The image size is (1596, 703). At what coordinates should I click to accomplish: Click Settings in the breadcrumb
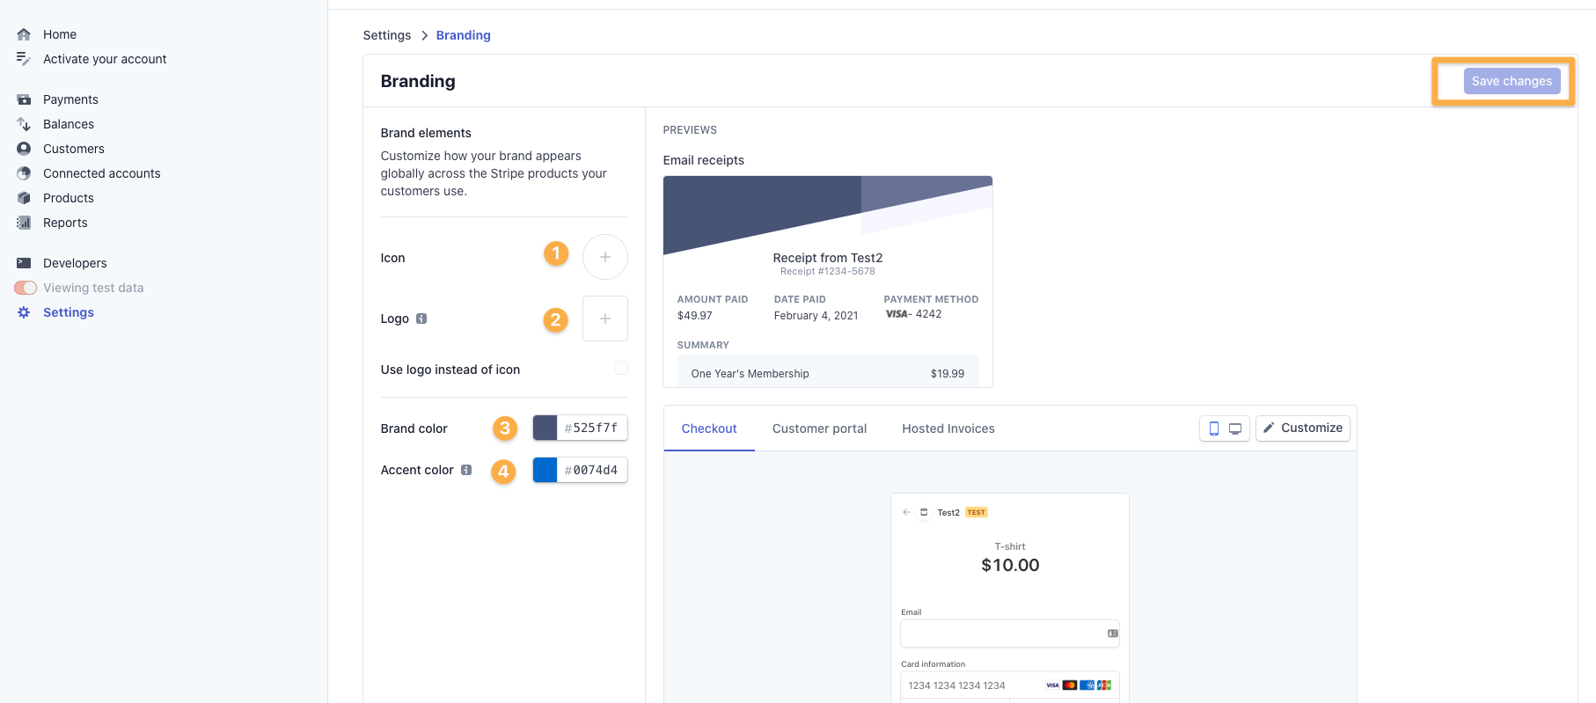[387, 35]
